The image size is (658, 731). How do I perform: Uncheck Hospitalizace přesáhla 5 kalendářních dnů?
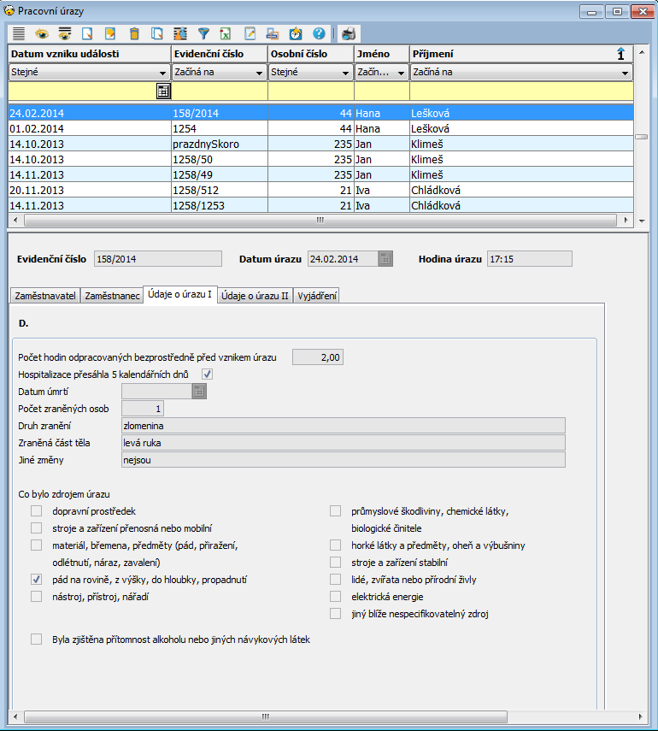(207, 374)
